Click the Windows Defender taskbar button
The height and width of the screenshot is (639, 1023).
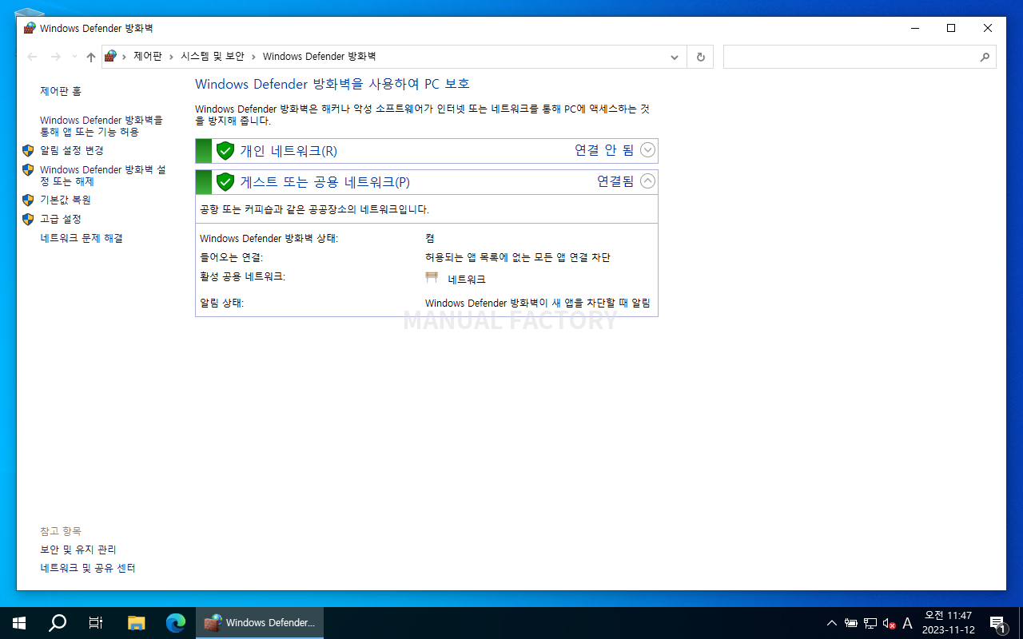(x=260, y=623)
